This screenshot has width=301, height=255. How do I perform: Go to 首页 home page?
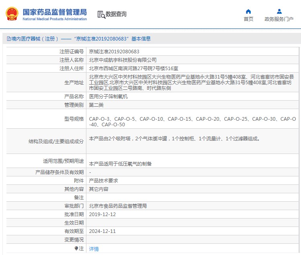pos(248,19)
